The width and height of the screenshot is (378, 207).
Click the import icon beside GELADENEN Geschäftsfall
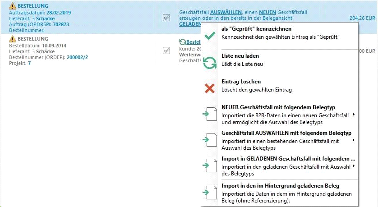pyautogui.click(x=210, y=166)
